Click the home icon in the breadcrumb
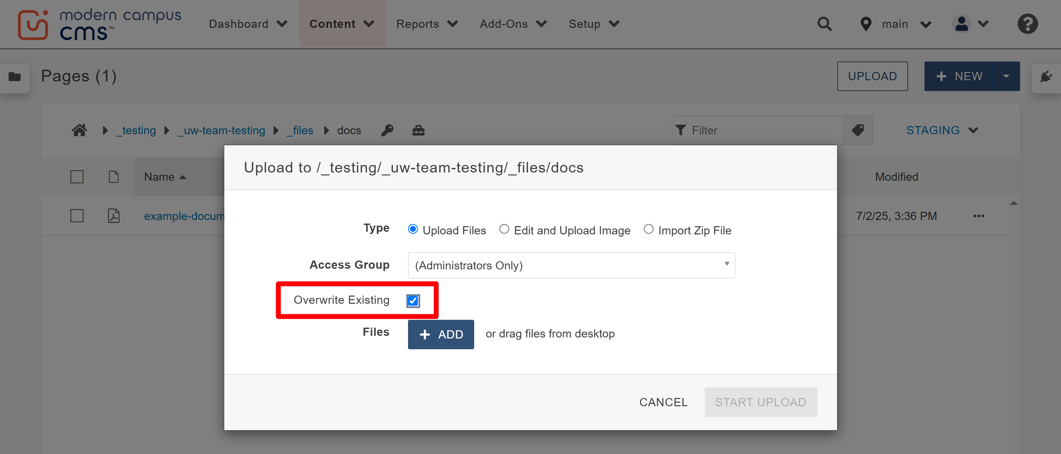The image size is (1061, 454). (x=80, y=130)
